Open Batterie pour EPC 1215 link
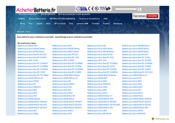The image size is (175, 123). tap(97, 61)
